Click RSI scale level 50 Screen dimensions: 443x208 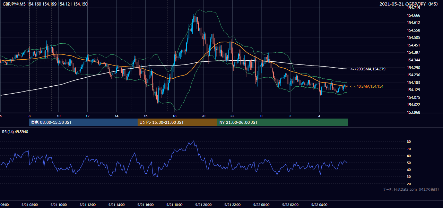coord(409,163)
